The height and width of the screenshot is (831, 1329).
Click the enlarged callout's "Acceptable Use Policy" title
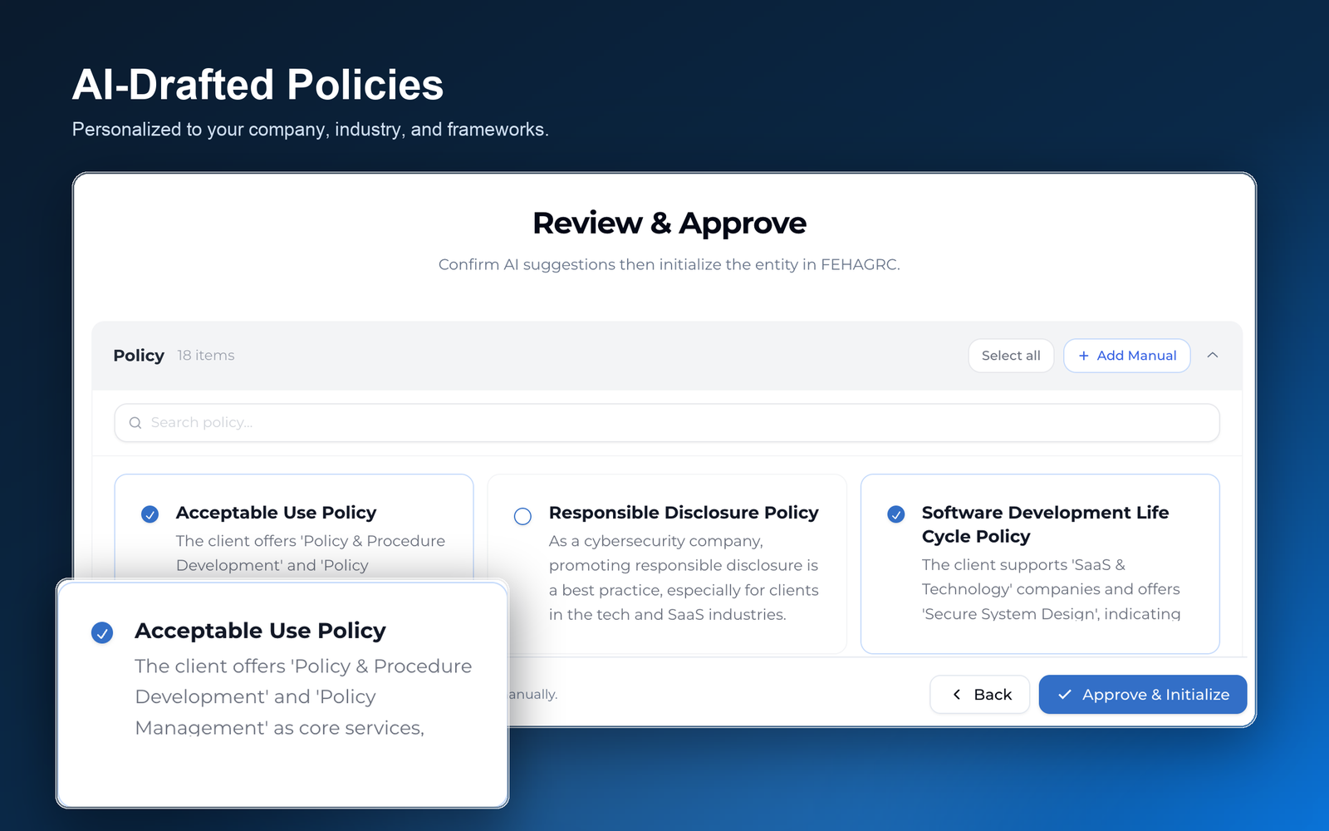coord(261,631)
